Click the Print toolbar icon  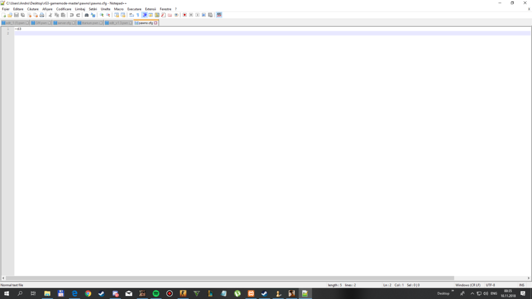(41, 15)
